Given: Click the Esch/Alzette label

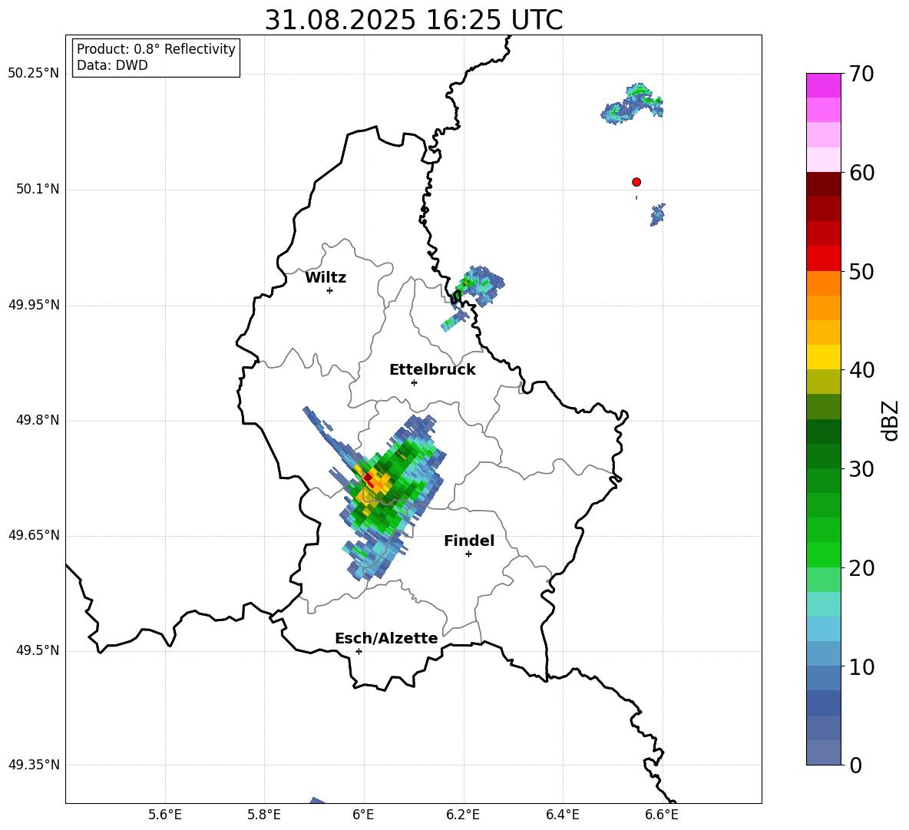Looking at the screenshot, I should point(386,639).
